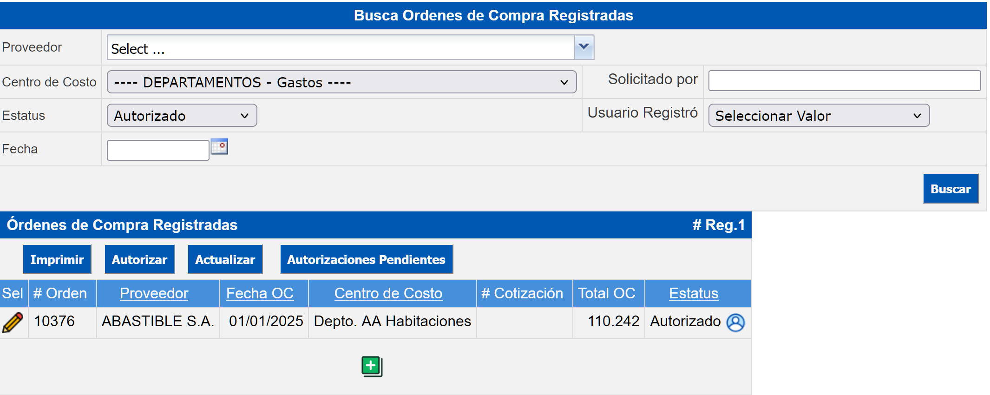The width and height of the screenshot is (990, 395).
Task: Click into the Fecha date input
Action: pos(158,150)
